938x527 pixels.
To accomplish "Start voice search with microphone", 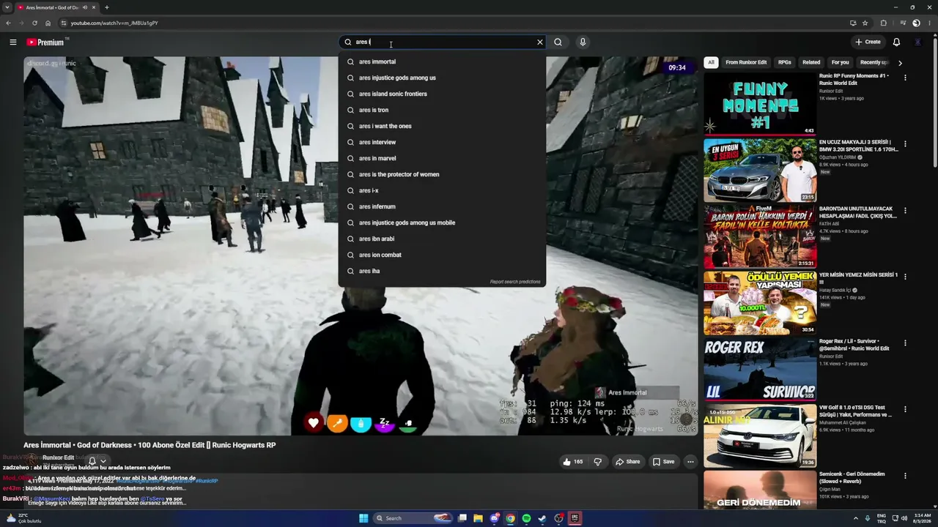I will pos(583,42).
